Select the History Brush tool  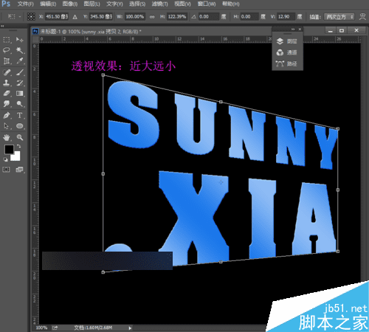pyautogui.click(x=20, y=83)
